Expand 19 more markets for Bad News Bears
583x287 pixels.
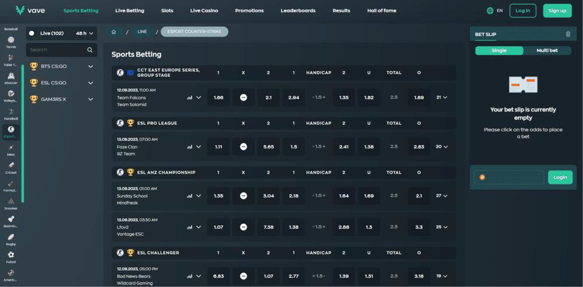tap(442, 276)
